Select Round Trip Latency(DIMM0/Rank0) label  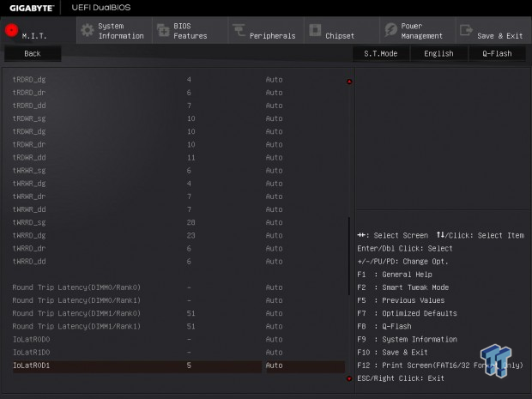click(76, 287)
